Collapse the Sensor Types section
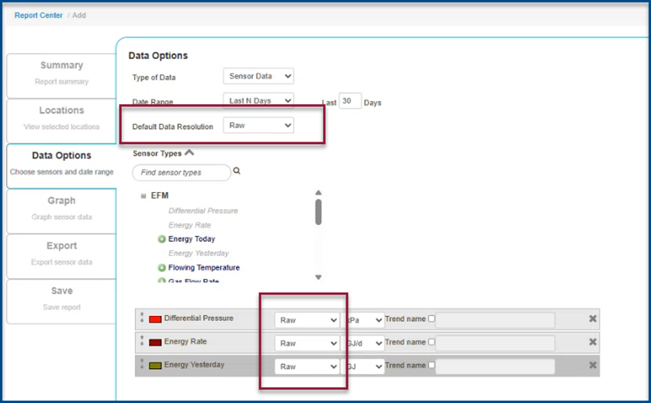 190,153
